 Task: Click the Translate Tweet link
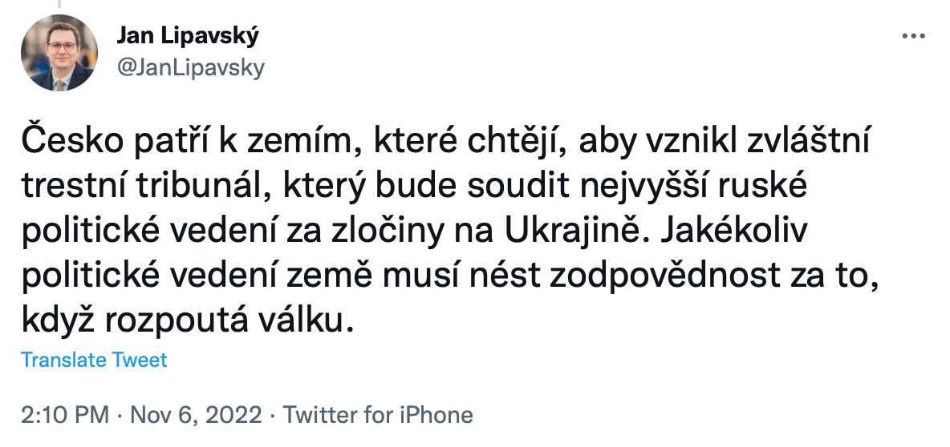94,360
